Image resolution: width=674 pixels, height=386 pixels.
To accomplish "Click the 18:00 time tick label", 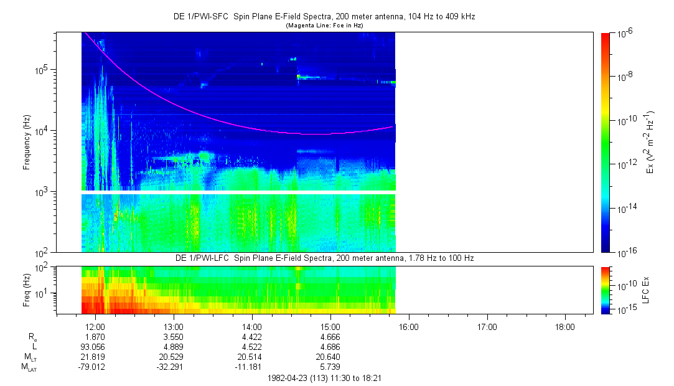I will (564, 326).
